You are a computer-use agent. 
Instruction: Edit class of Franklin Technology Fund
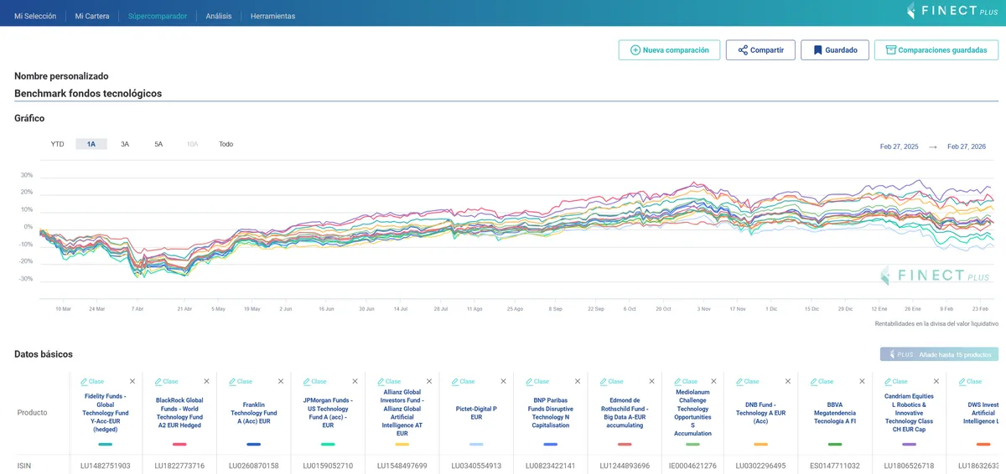[x=240, y=382]
